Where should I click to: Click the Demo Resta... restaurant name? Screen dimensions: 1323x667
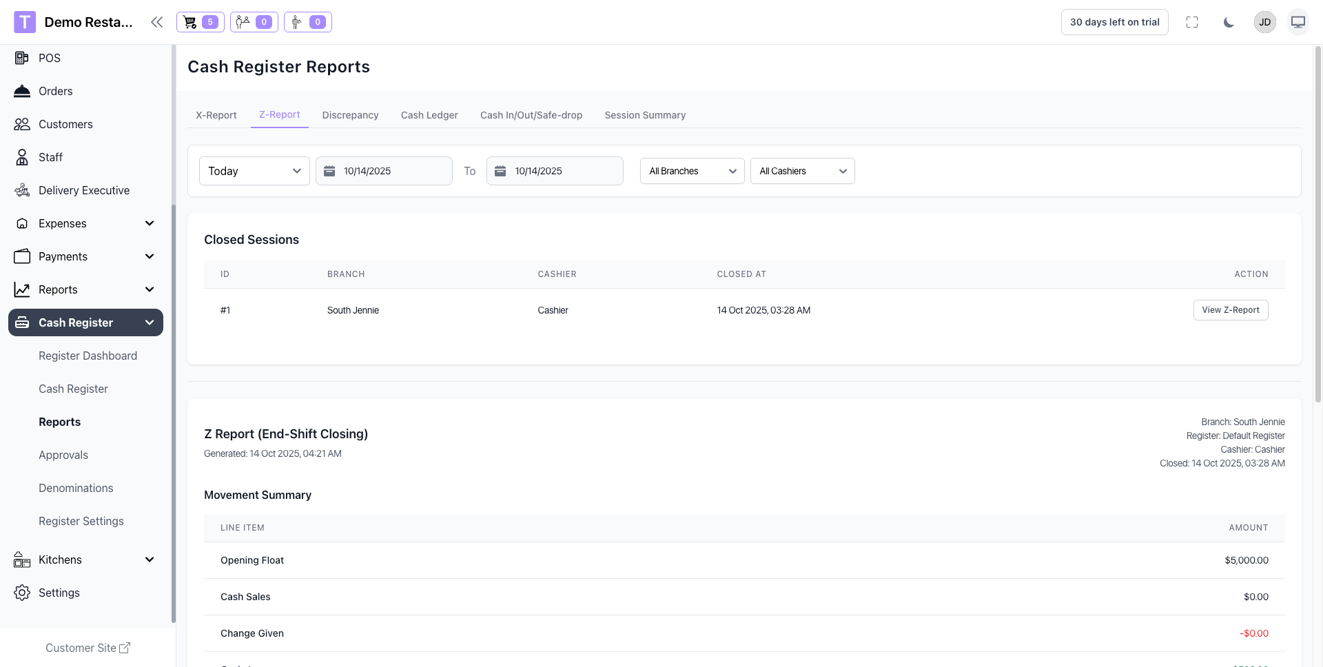click(88, 22)
